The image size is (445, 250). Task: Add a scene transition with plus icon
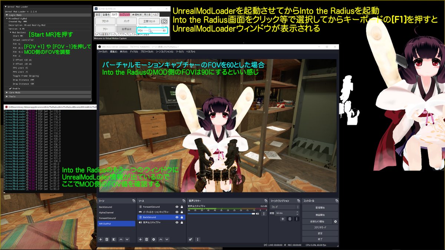pos(283,219)
